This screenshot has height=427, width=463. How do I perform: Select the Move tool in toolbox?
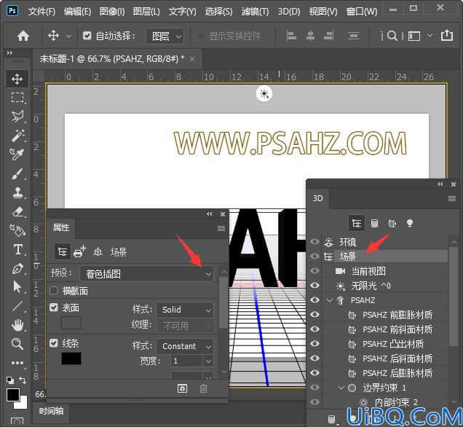(x=17, y=79)
